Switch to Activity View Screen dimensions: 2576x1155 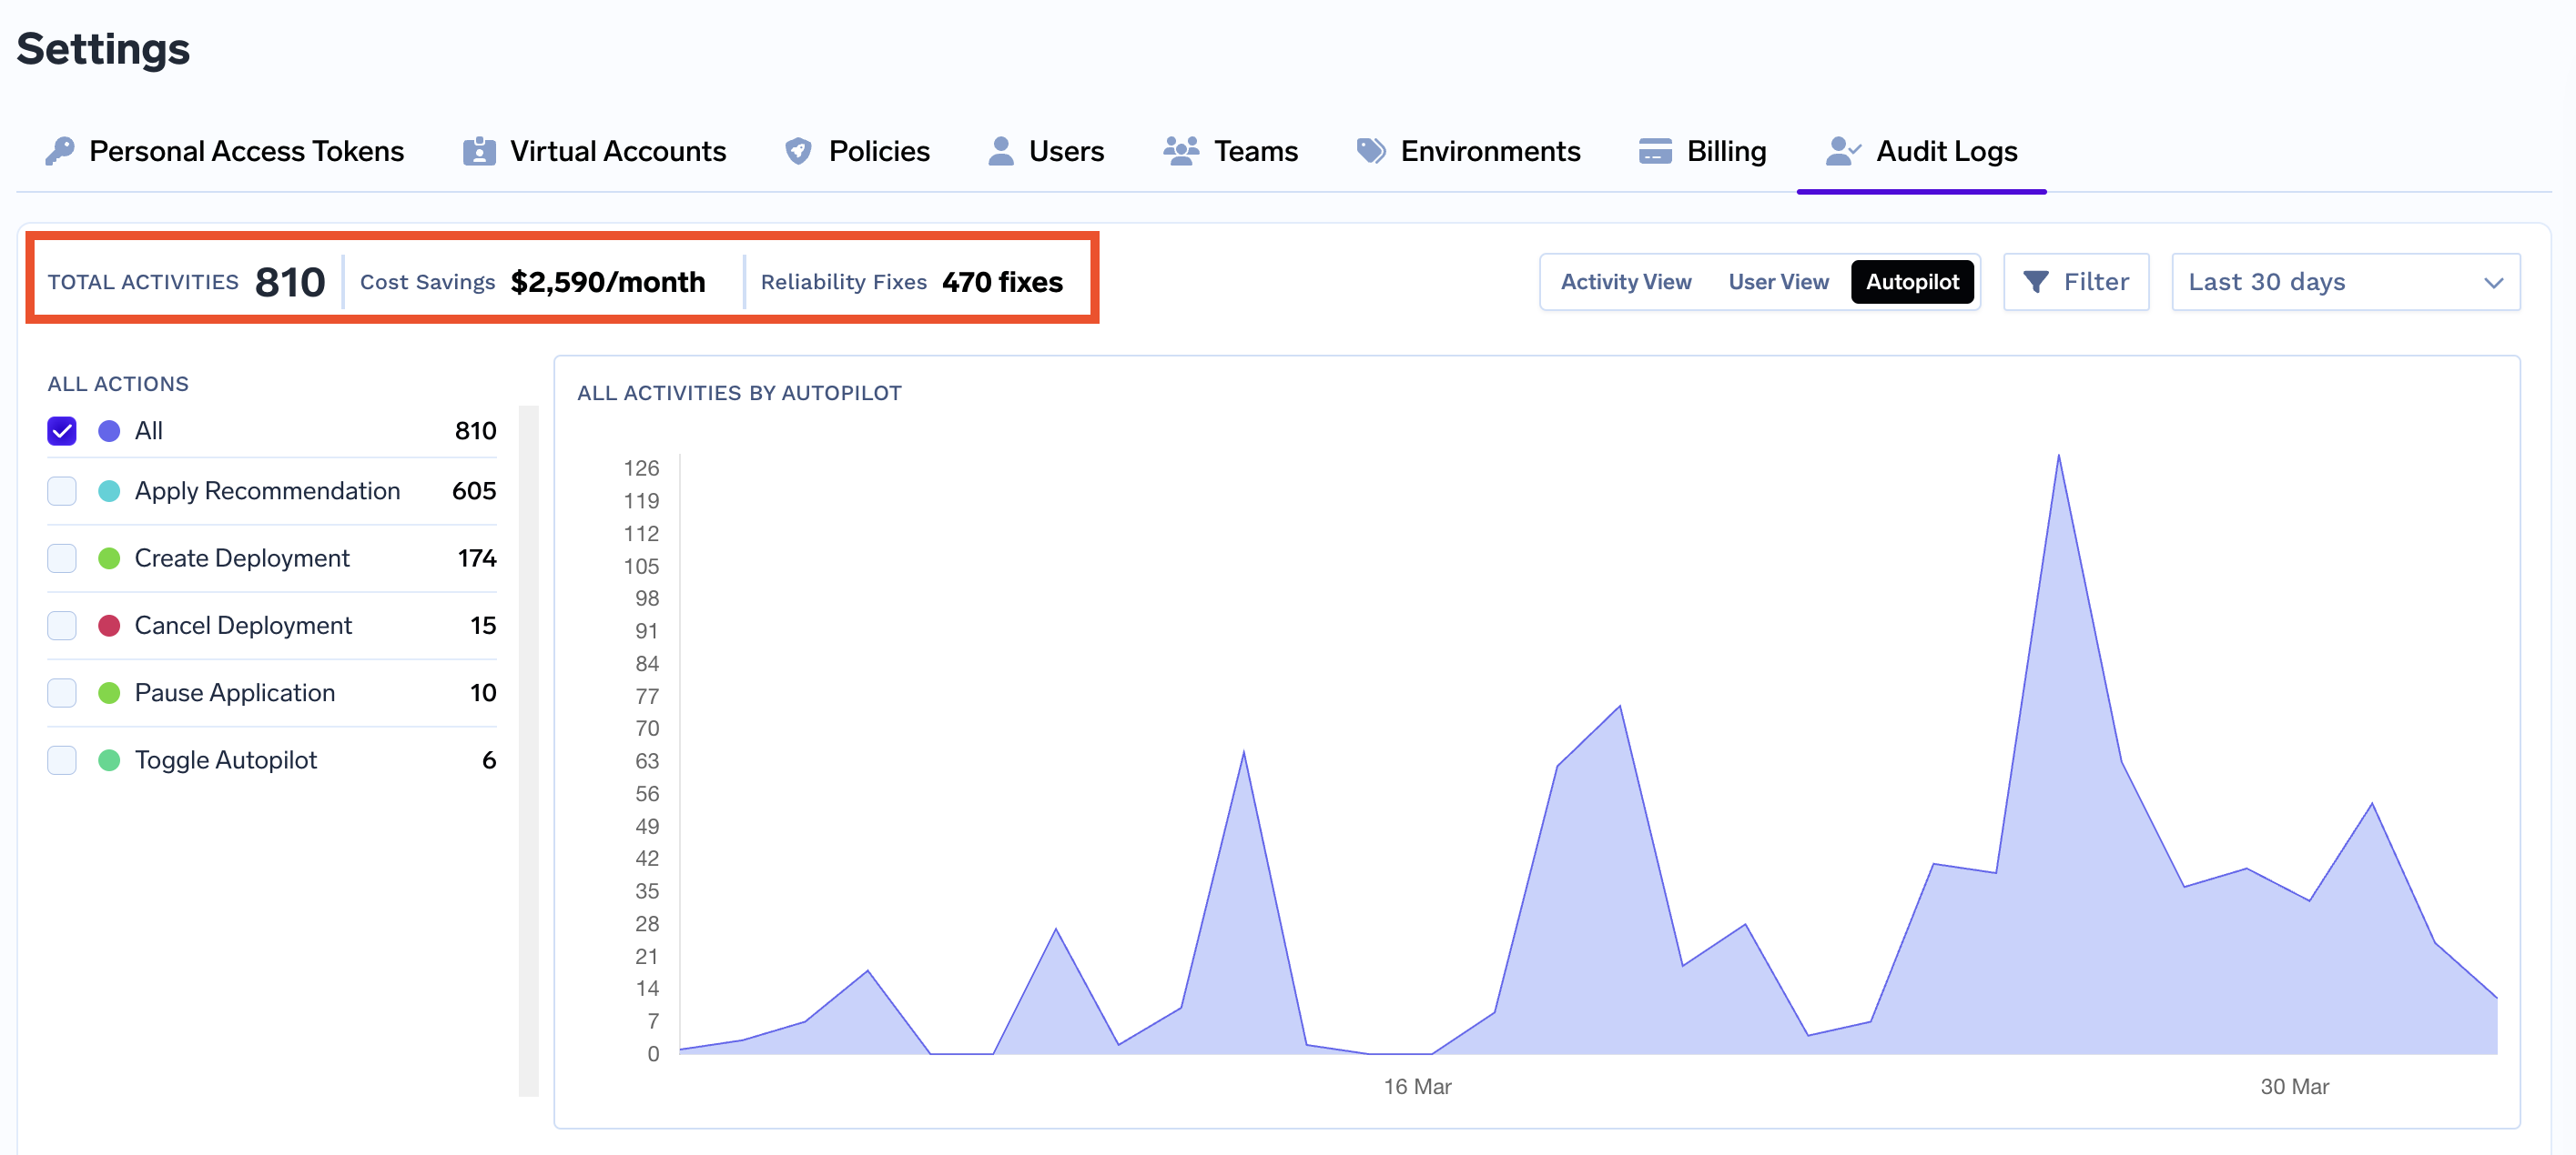tap(1625, 282)
